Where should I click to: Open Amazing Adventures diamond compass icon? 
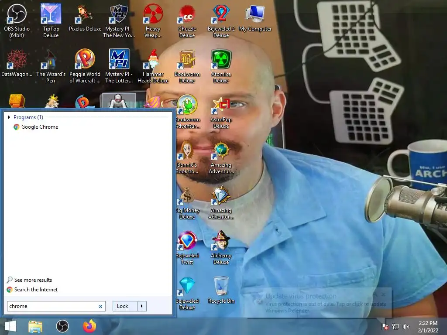click(221, 202)
